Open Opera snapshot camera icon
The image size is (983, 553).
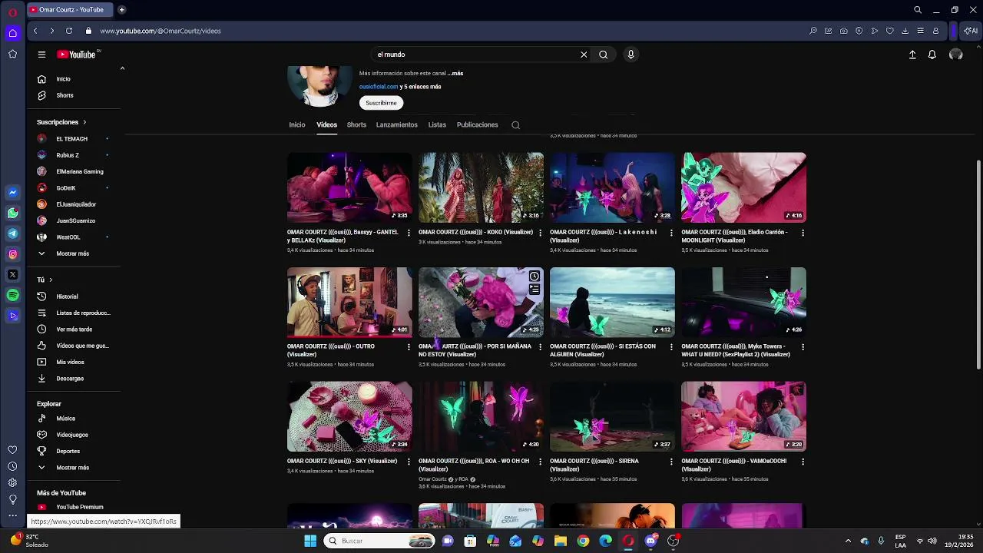point(844,31)
